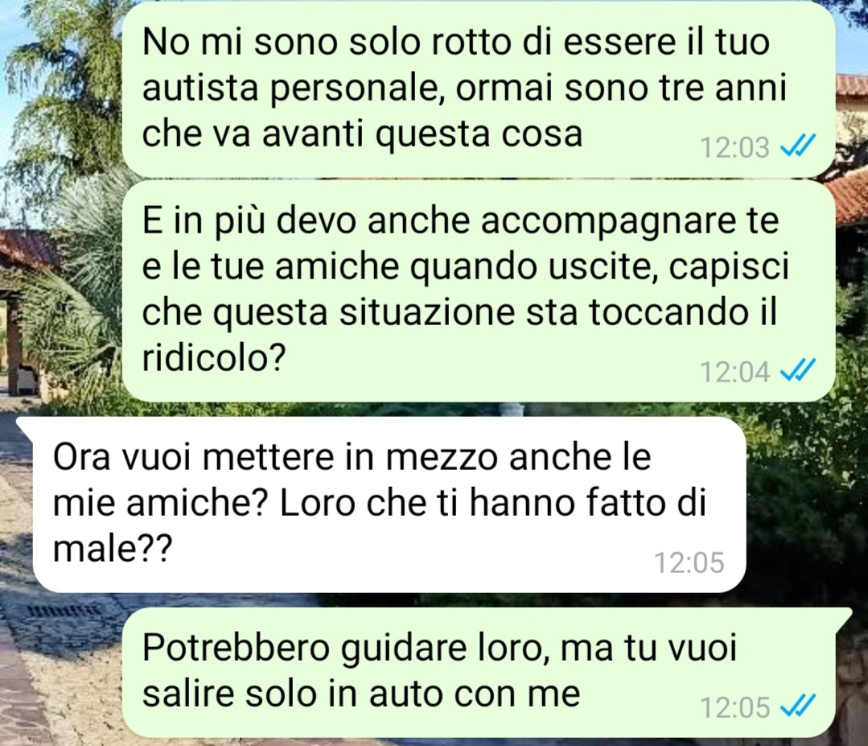This screenshot has width=868, height=746.
Task: Click the line 'che va avanti questa cosa'
Action: point(363,134)
